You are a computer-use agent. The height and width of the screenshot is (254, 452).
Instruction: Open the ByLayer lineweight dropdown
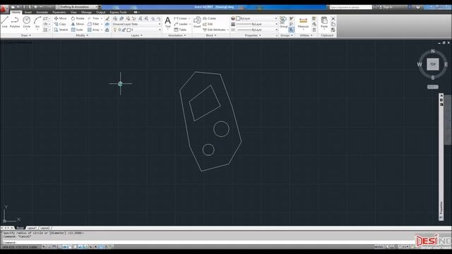click(x=256, y=24)
